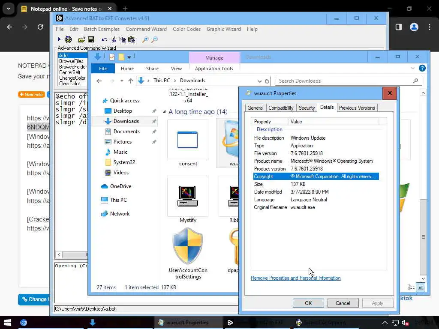Zoom out with the magnifier minus icon
Screen dimensions: 439x329
coord(154,39)
